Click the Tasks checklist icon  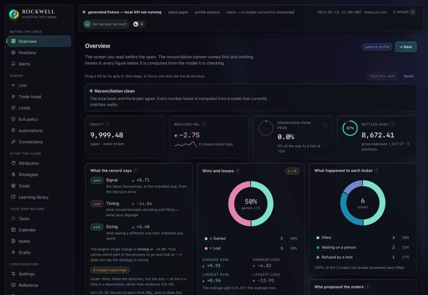13,218
